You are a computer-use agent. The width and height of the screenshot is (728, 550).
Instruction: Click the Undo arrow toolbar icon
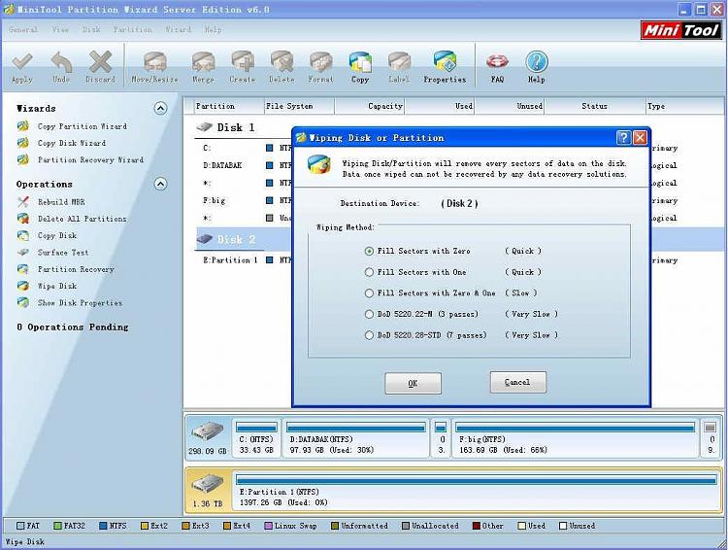pyautogui.click(x=61, y=67)
